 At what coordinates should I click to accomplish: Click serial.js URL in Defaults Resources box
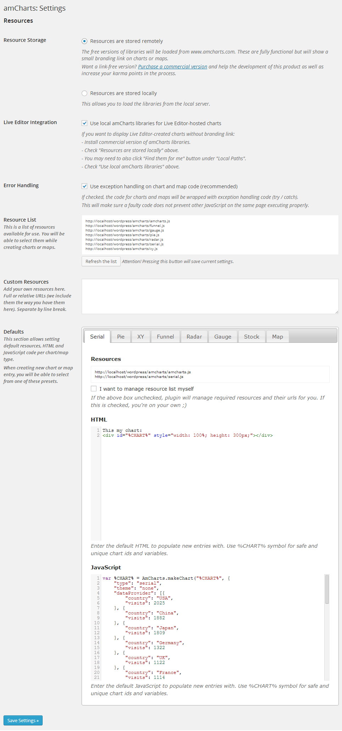[x=139, y=377]
